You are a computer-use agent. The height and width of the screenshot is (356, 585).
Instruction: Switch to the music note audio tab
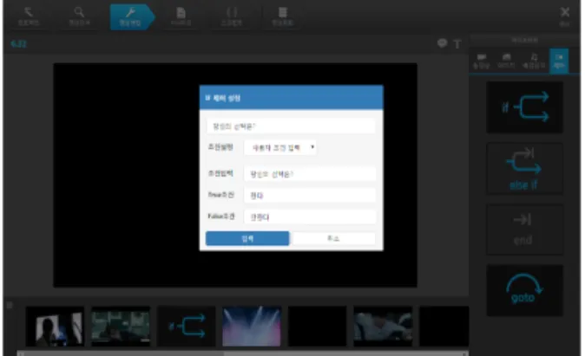534,61
